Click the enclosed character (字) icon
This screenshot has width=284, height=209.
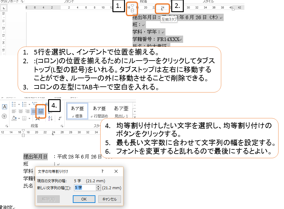(x=5, y=116)
